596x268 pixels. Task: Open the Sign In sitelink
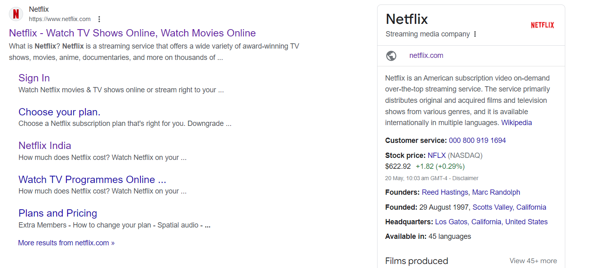click(x=34, y=78)
